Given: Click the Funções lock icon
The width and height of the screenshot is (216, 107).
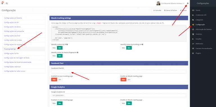Looking at the screenshot, I should pyautogui.click(x=193, y=39).
